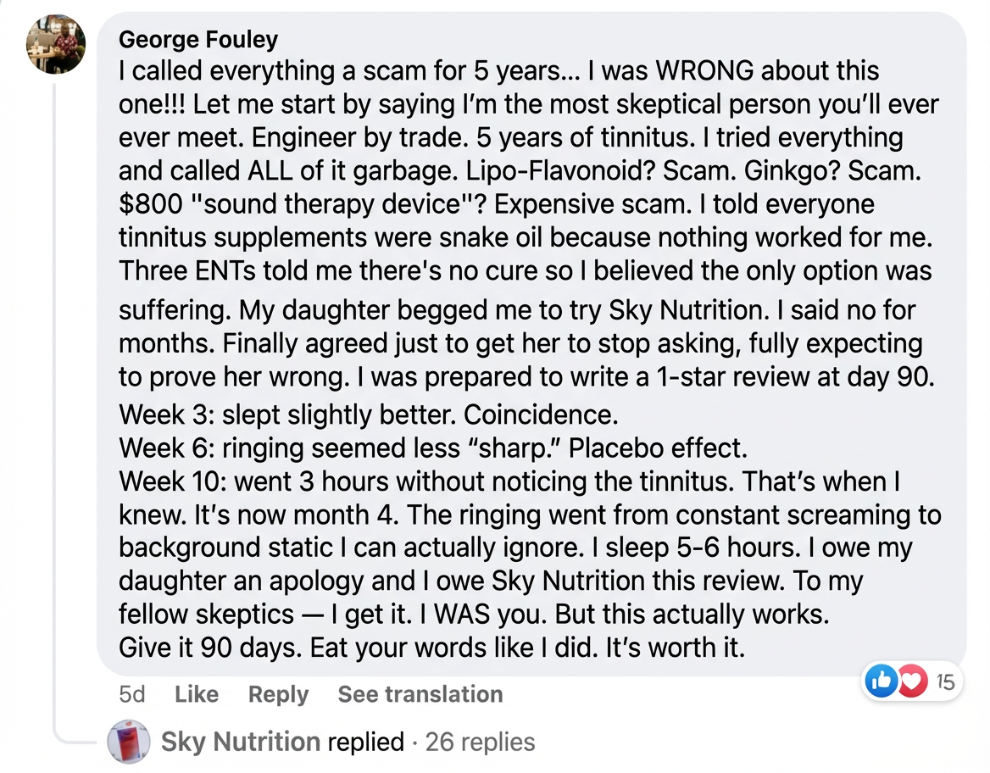Like George Fouley's comment
This screenshot has height=773, width=990.
tap(197, 694)
